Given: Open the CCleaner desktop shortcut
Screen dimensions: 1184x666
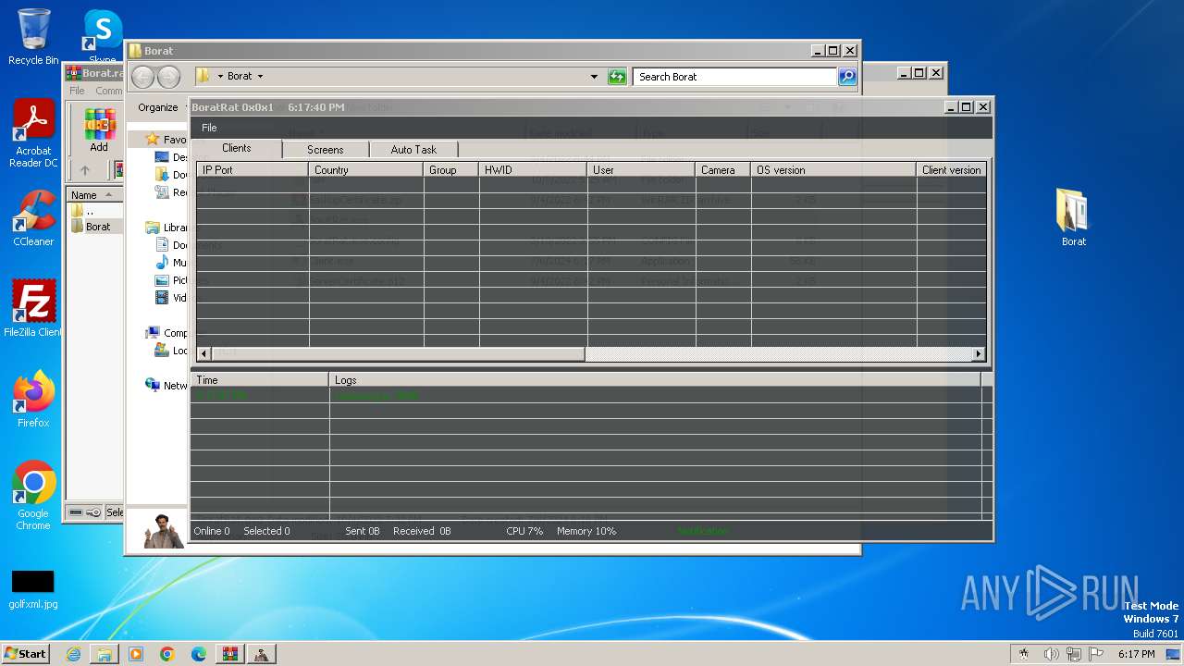Looking at the screenshot, I should 33,218.
